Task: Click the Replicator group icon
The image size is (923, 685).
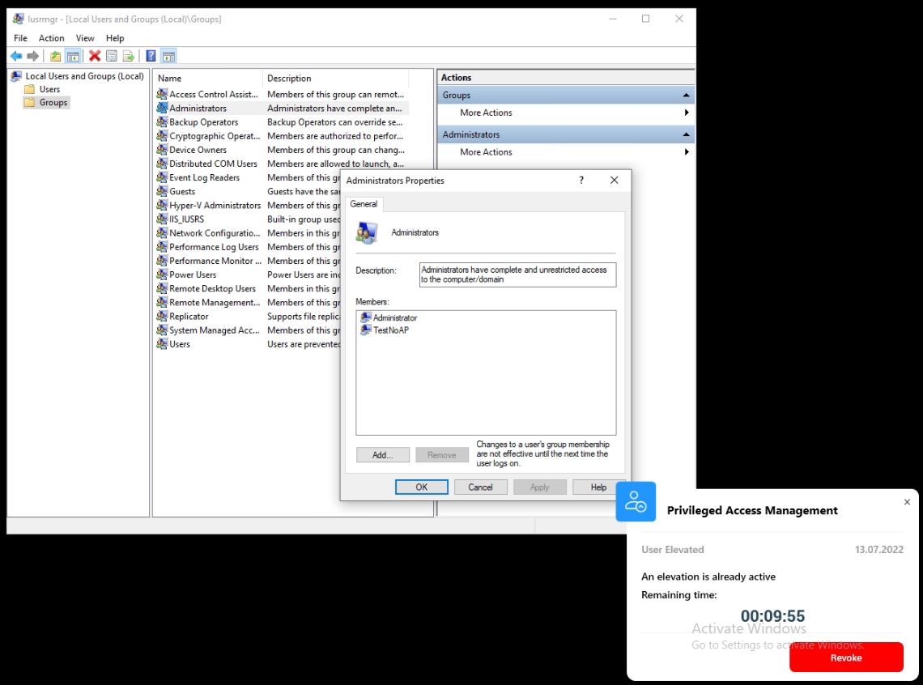Action: point(162,316)
